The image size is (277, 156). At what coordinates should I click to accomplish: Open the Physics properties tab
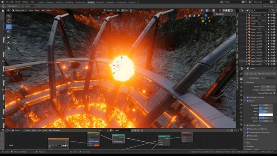pos(242,112)
